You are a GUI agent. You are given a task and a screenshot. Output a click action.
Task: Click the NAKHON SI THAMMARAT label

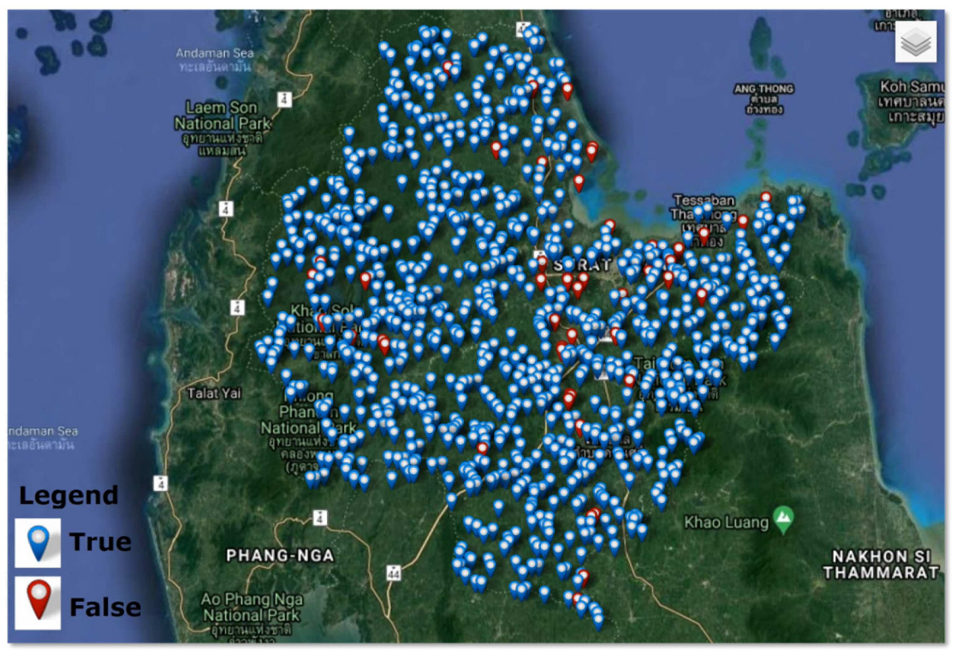[x=881, y=564]
